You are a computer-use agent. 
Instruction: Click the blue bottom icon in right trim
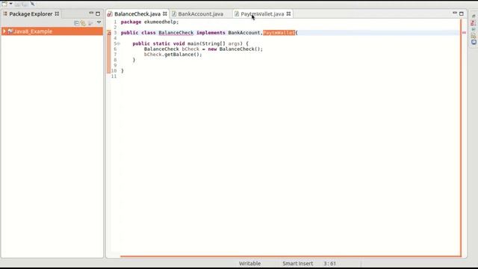[x=474, y=43]
